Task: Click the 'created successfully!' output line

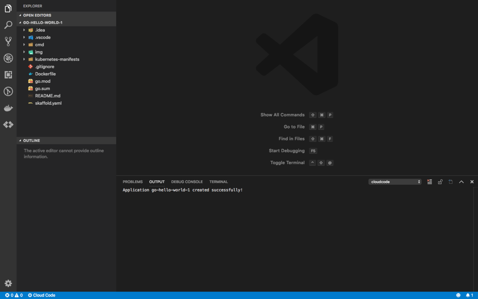Action: click(x=182, y=190)
